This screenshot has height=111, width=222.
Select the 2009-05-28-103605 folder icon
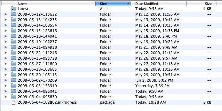[14, 69]
